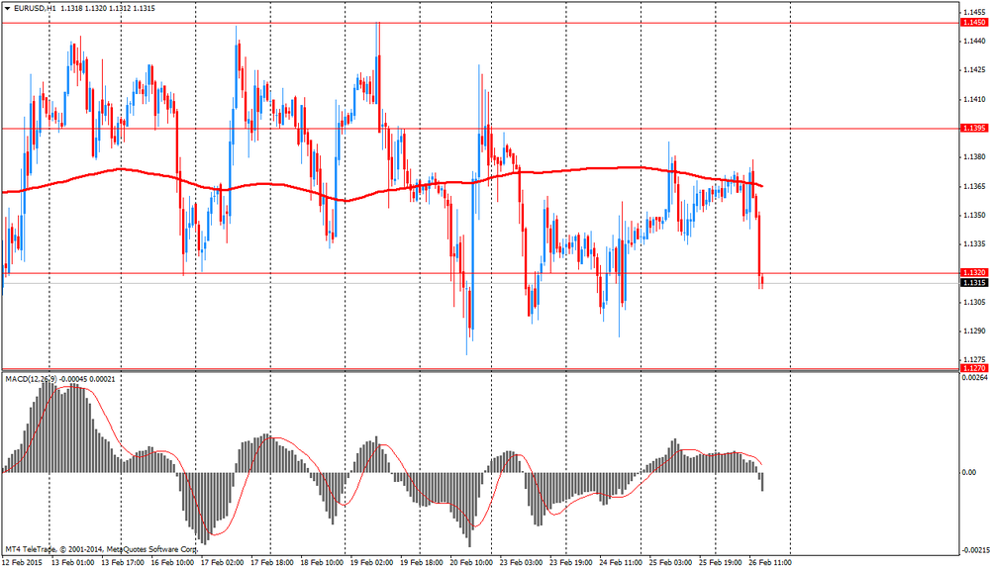Click the 1.1425 price axis label
The height and width of the screenshot is (569, 990).
(x=974, y=70)
